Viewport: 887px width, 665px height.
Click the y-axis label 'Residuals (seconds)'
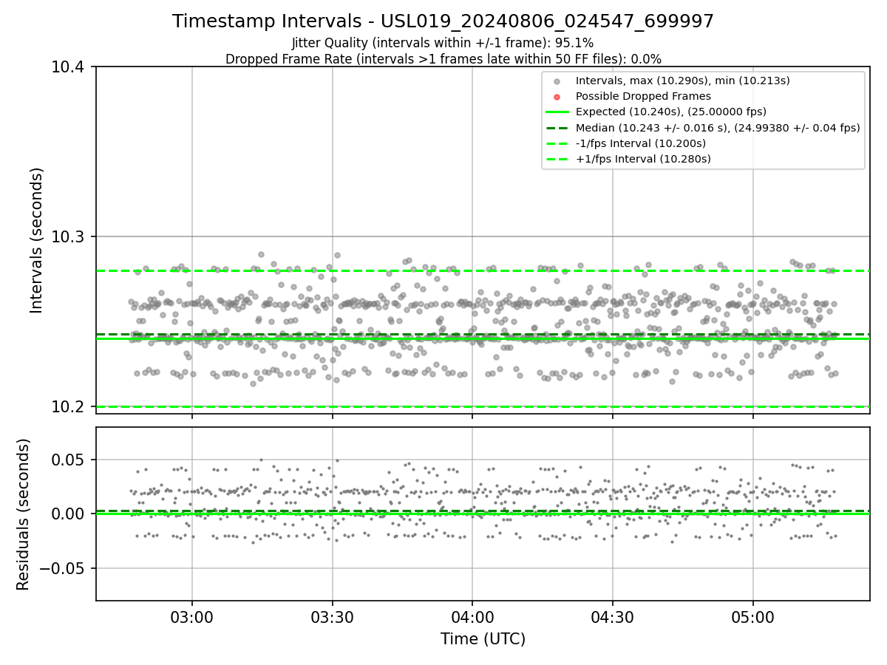[x=24, y=514]
